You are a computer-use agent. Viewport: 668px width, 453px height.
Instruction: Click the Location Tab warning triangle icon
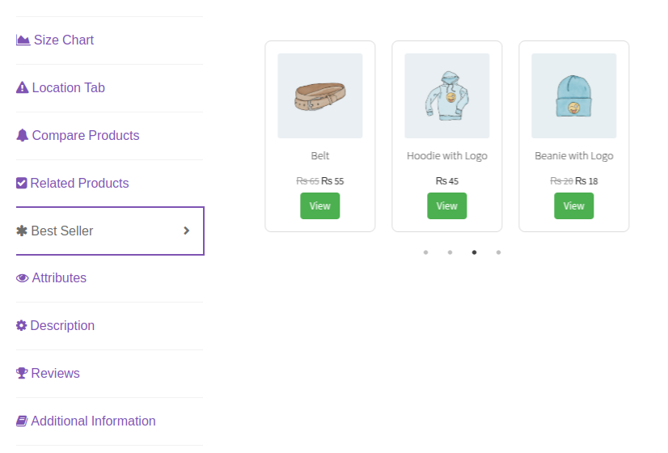click(22, 88)
